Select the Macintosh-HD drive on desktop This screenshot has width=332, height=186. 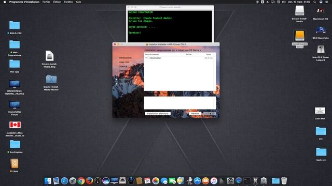(x=321, y=10)
